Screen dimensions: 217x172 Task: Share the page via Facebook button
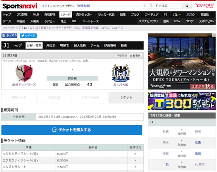click(x=9, y=36)
